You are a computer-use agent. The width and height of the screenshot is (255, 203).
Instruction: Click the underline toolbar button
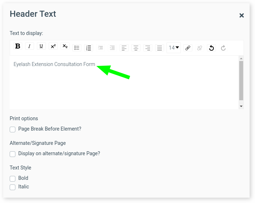pyautogui.click(x=41, y=46)
